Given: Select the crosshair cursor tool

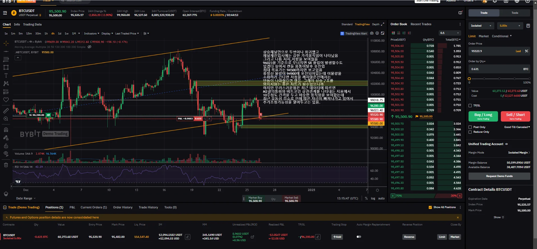Looking at the screenshot, I should (6, 43).
